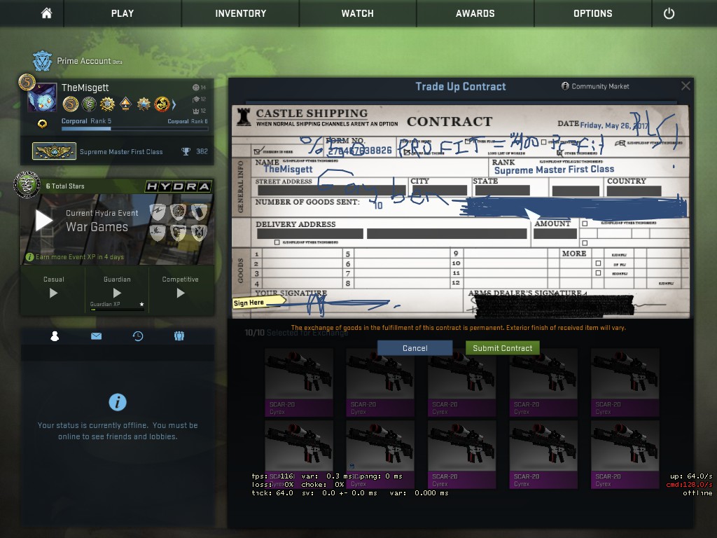
Task: Click the Prime Account shield icon
Action: coord(42,61)
